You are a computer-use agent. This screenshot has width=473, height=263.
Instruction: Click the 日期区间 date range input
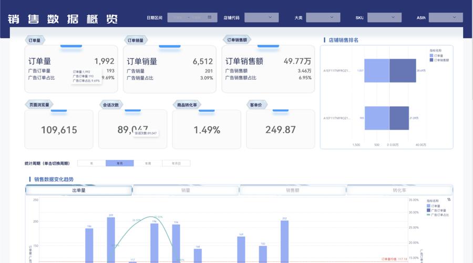192,17
